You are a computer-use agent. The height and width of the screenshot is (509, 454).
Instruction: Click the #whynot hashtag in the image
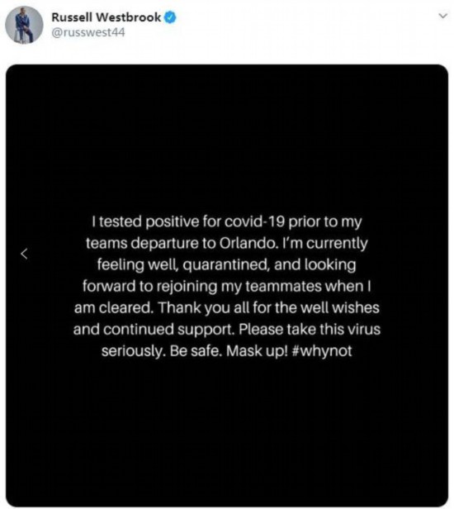pos(322,351)
